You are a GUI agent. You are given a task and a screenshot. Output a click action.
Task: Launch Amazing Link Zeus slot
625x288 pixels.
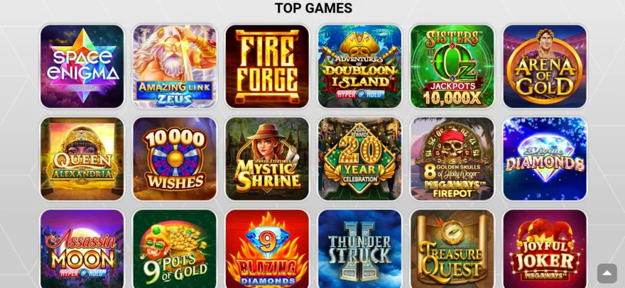click(175, 66)
